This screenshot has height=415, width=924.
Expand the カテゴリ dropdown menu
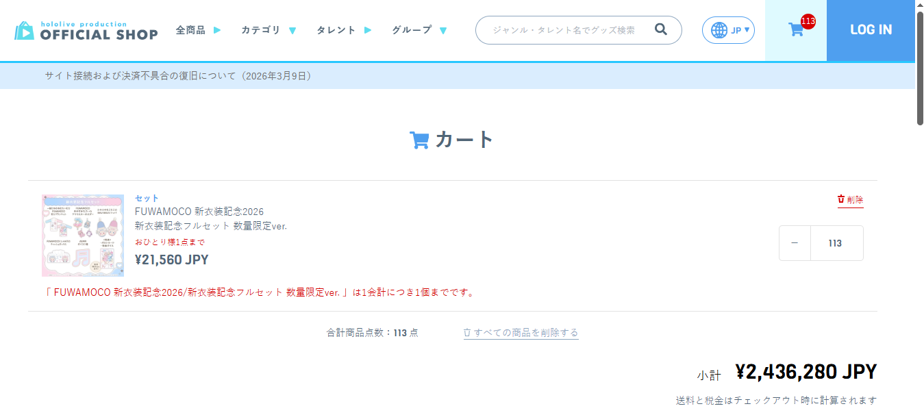tap(269, 30)
